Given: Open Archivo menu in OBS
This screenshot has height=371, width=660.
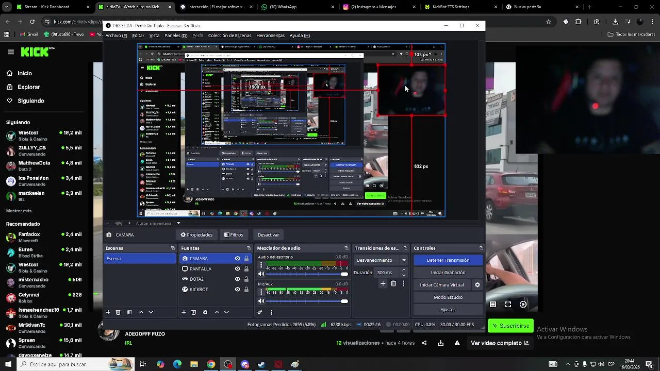Looking at the screenshot, I should [116, 36].
